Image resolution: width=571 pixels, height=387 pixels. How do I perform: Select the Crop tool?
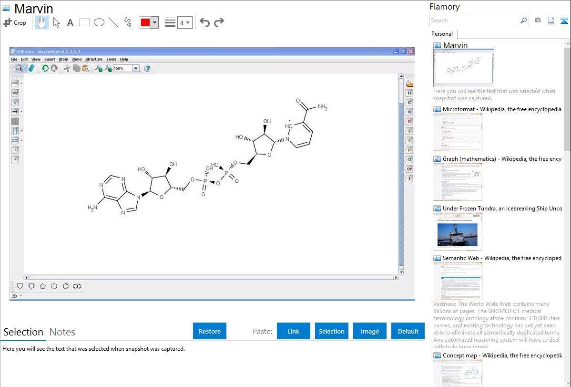(15, 22)
